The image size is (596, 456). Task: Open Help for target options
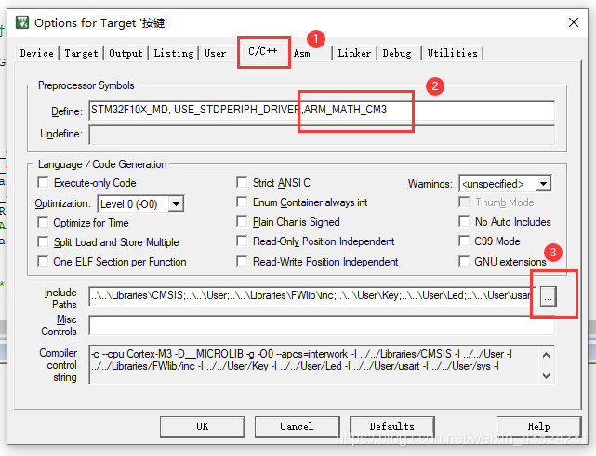pyautogui.click(x=538, y=427)
